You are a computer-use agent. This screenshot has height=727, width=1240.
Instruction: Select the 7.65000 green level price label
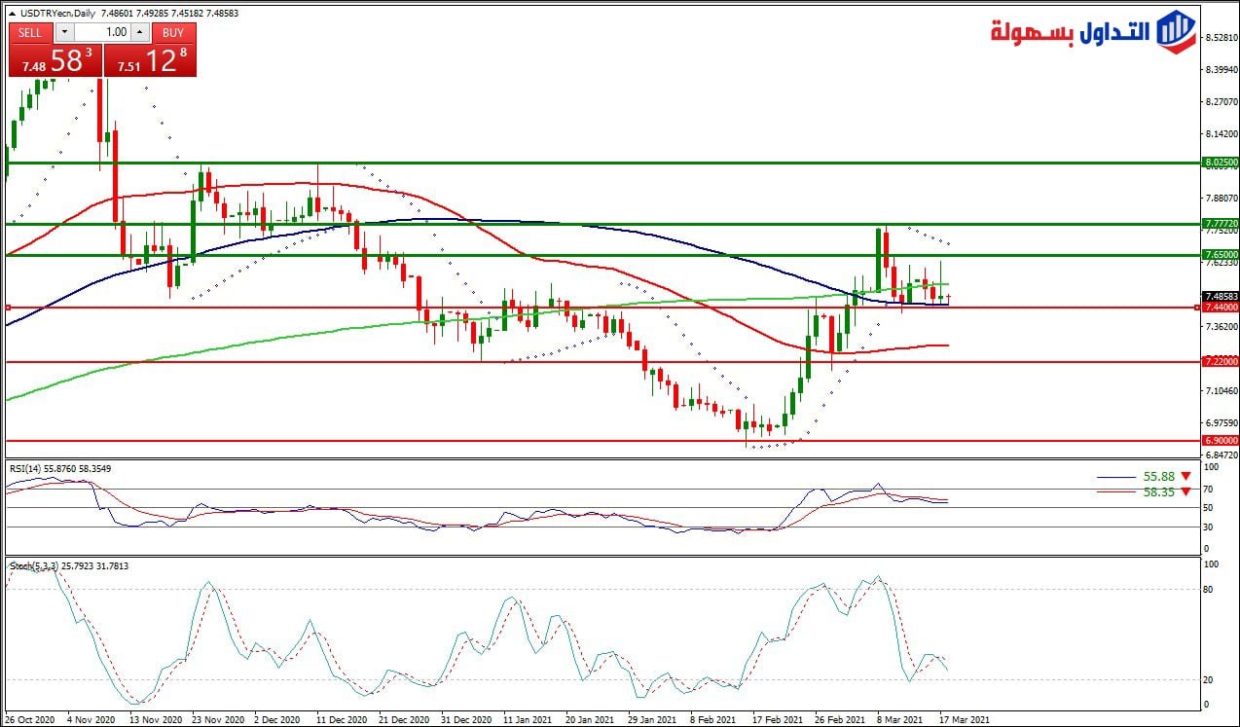click(1220, 254)
